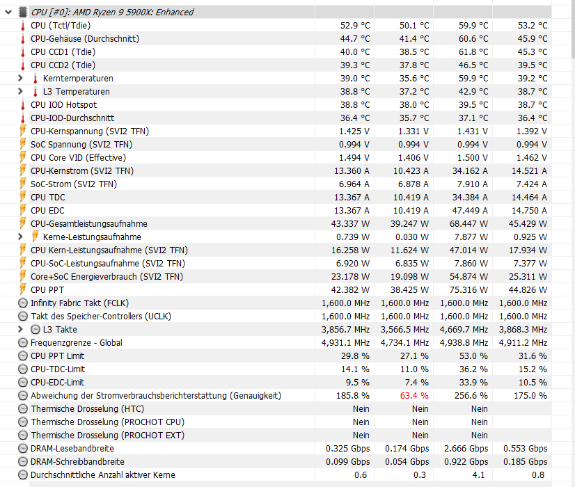Click lightning icon beside CPU-Gesamtleistungsaufnahme
575x487 pixels.
pos(23,223)
